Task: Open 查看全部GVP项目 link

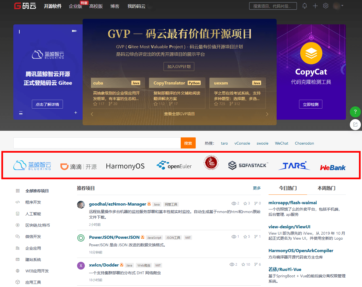Action: click(179, 114)
